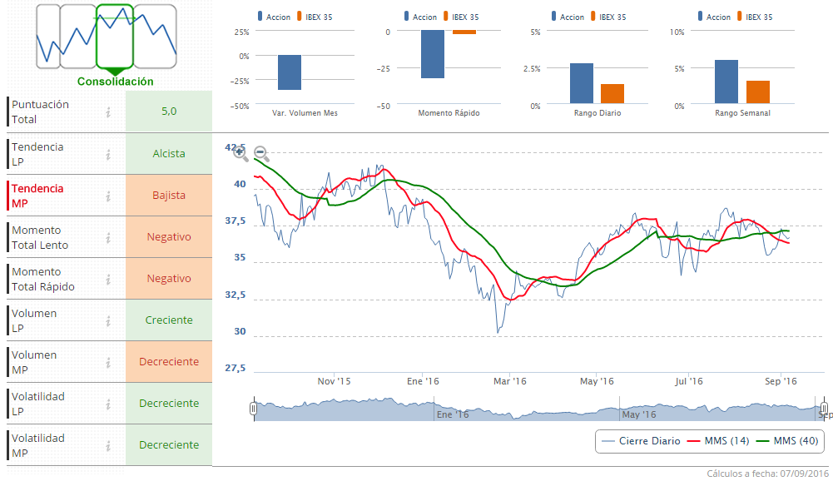Open Momento Total Lento info icon
The width and height of the screenshot is (833, 486).
108,237
